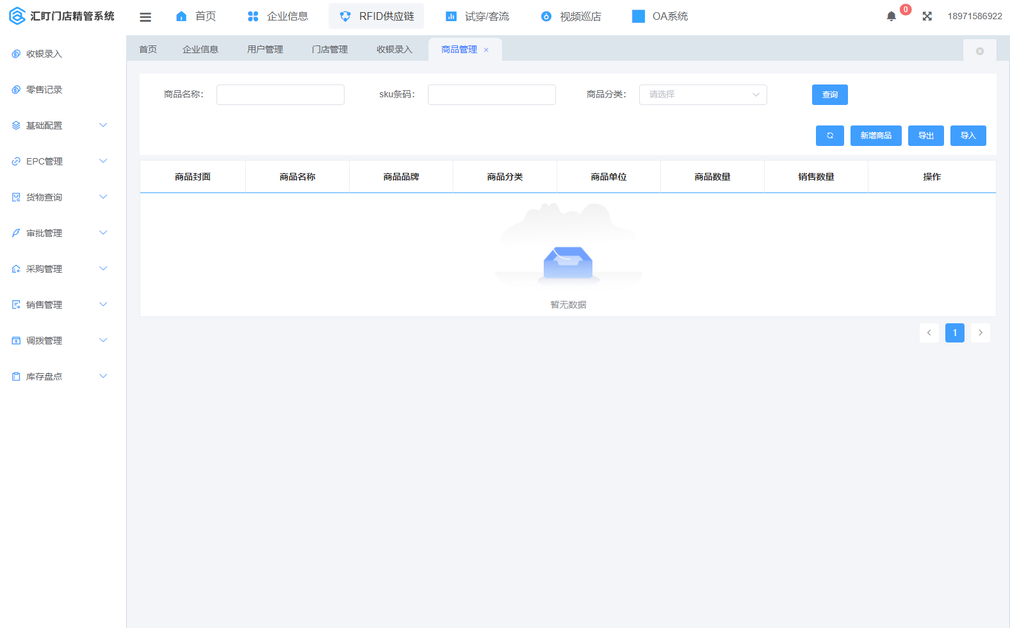Go to next page with right arrow

(x=981, y=333)
